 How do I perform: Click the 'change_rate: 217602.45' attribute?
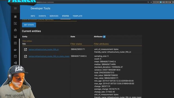[104, 92]
